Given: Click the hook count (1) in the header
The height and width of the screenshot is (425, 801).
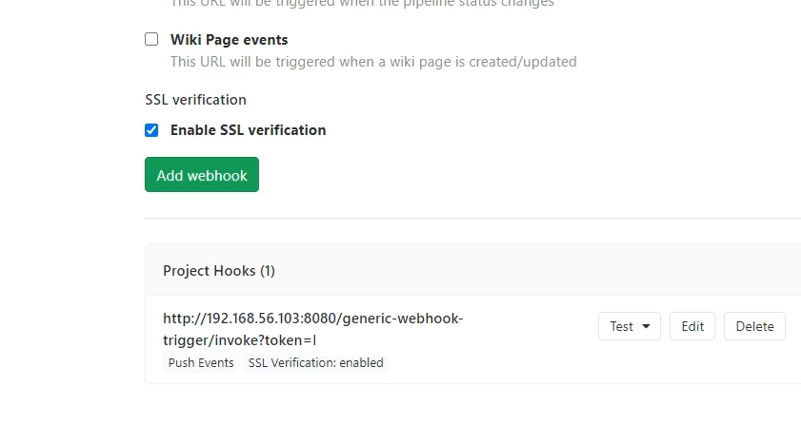Looking at the screenshot, I should pos(268,271).
